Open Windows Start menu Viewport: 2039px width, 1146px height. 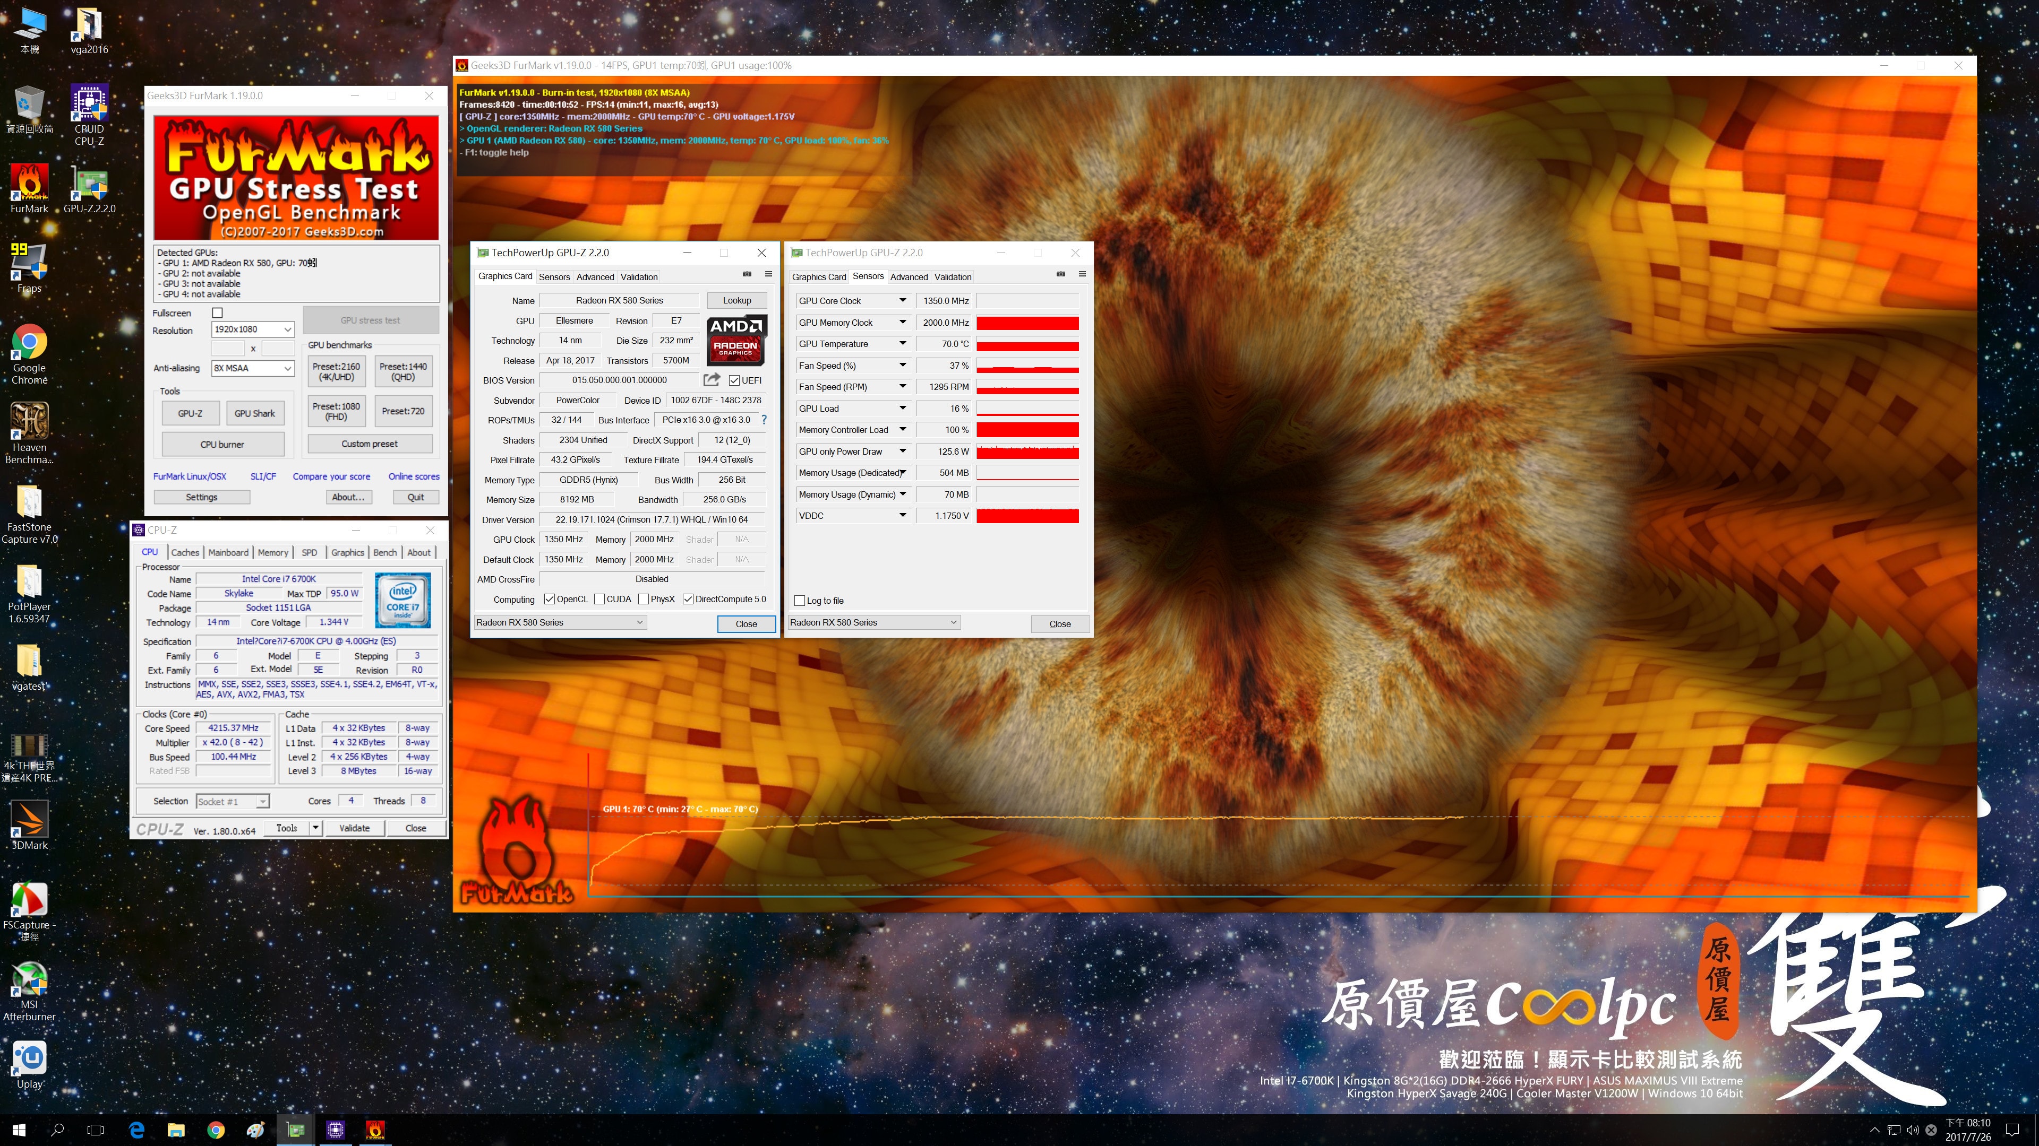19,1130
